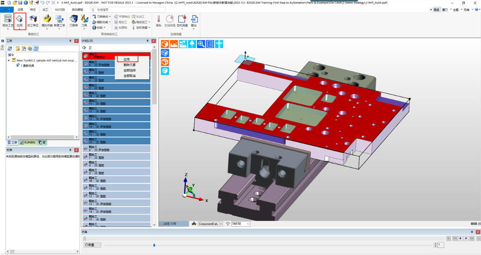Move the simulation speed slider handle
The width and height of the screenshot is (481, 255).
coord(154,245)
